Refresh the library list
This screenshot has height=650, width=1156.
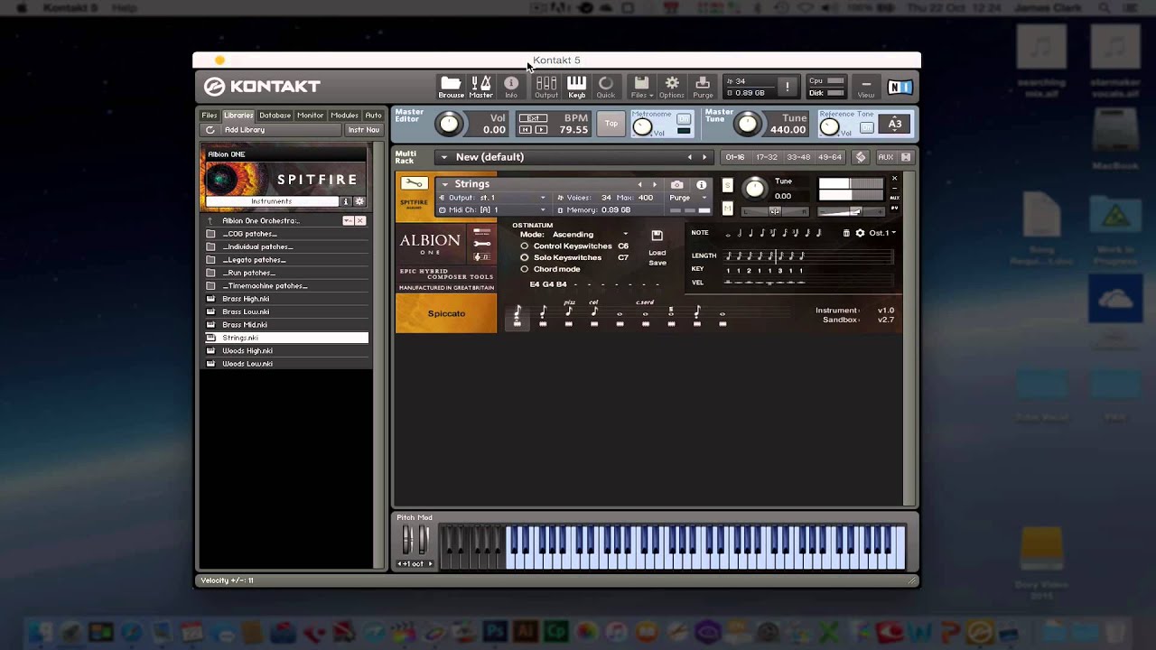click(x=210, y=130)
